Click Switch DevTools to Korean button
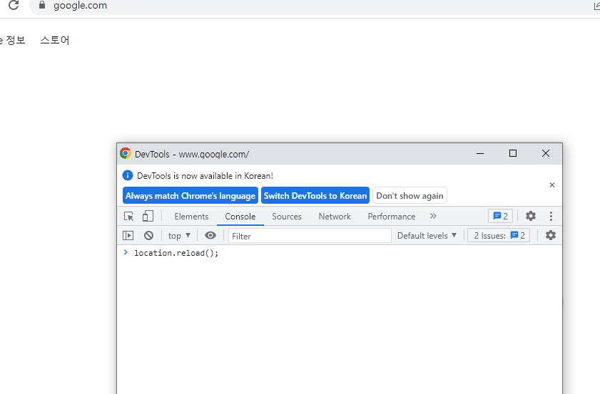Viewport: 600px width, 394px height. [315, 196]
